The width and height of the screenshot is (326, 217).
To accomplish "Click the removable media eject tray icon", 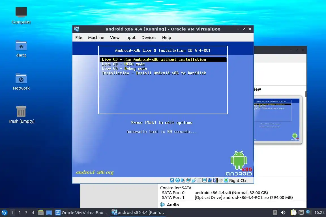I will [x=275, y=212].
